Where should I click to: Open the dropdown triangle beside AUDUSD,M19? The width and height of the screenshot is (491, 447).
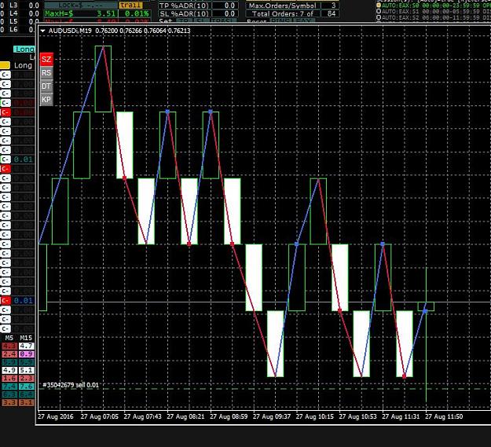[43, 31]
